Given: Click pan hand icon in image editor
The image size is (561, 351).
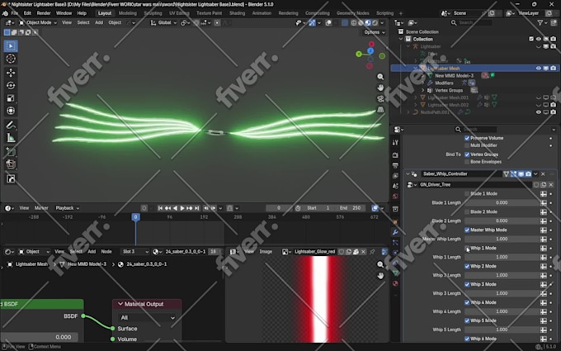Looking at the screenshot, I should tap(380, 275).
